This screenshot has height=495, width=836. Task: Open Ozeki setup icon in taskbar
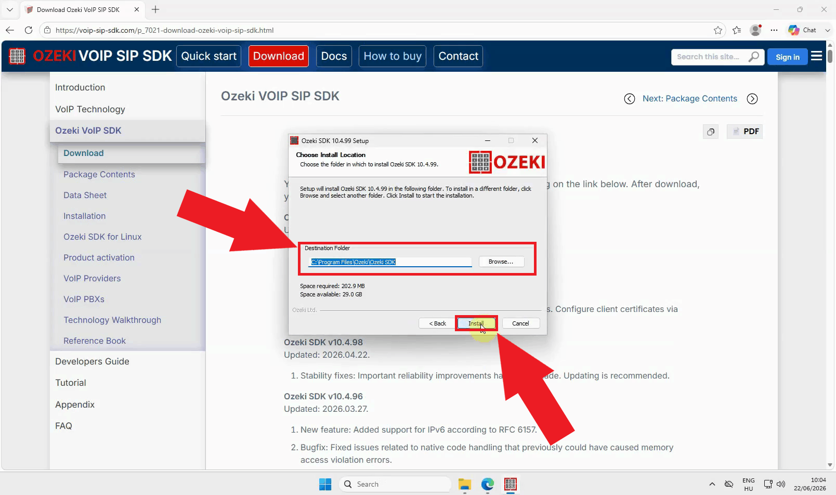point(511,484)
